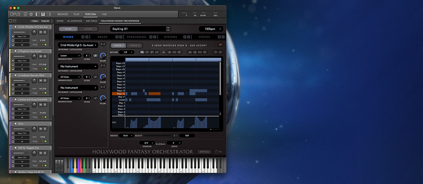The image size is (423, 184).
Task: Select the Strings section label
Action: click(170, 37)
